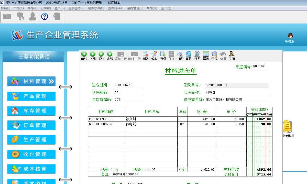Create a new record with 新增
This screenshot has width=307, height=184.
click(163, 54)
